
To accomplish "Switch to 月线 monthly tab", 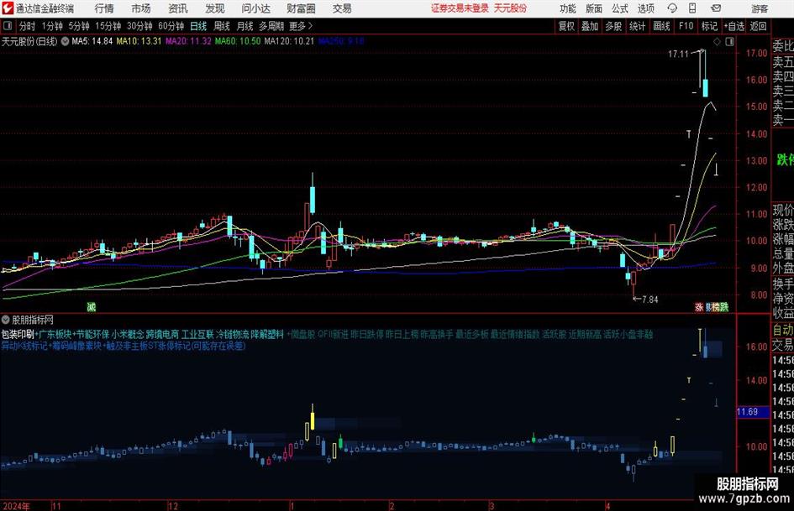I will [245, 26].
